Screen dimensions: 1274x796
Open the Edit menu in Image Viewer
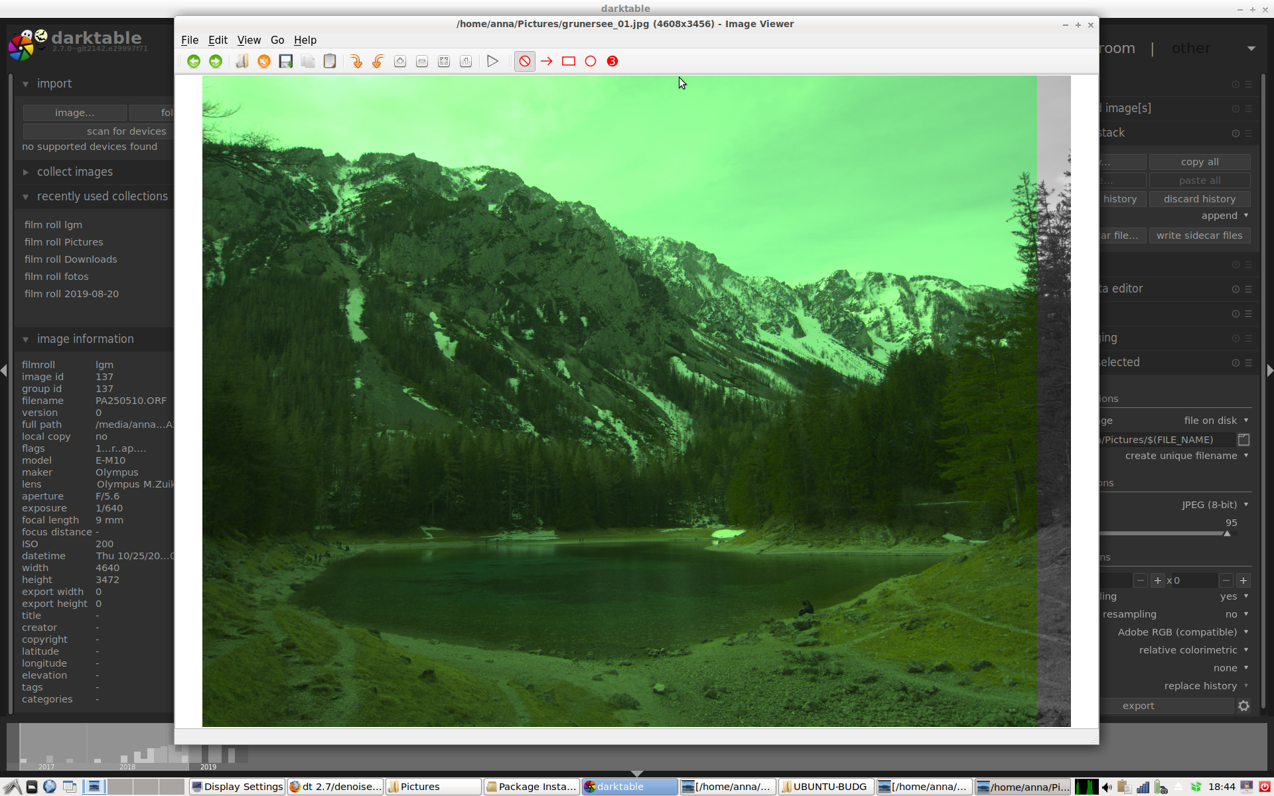218,40
